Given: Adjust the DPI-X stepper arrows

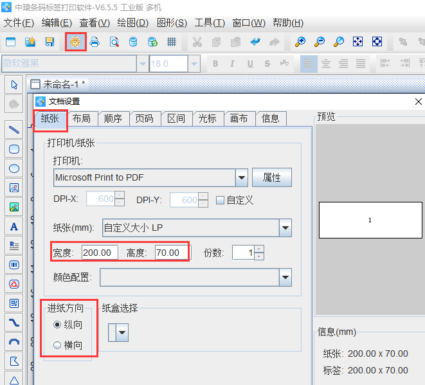Looking at the screenshot, I should click(120, 199).
